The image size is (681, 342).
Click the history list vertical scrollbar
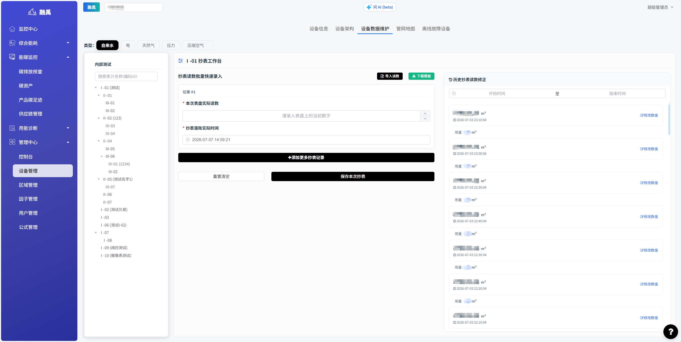coord(669,120)
